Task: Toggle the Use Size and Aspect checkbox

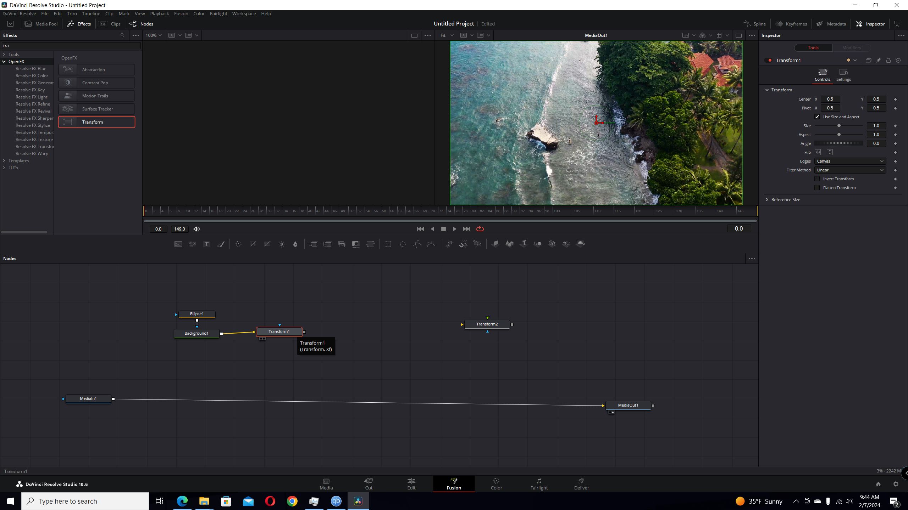Action: 817,117
